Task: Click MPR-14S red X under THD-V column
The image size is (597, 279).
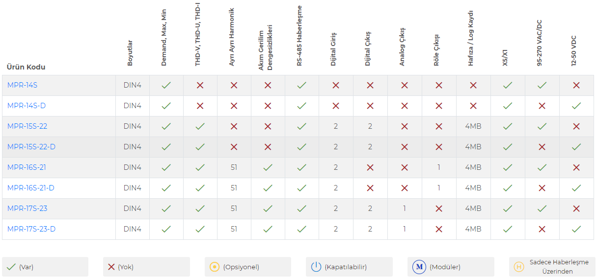Action: [x=200, y=85]
